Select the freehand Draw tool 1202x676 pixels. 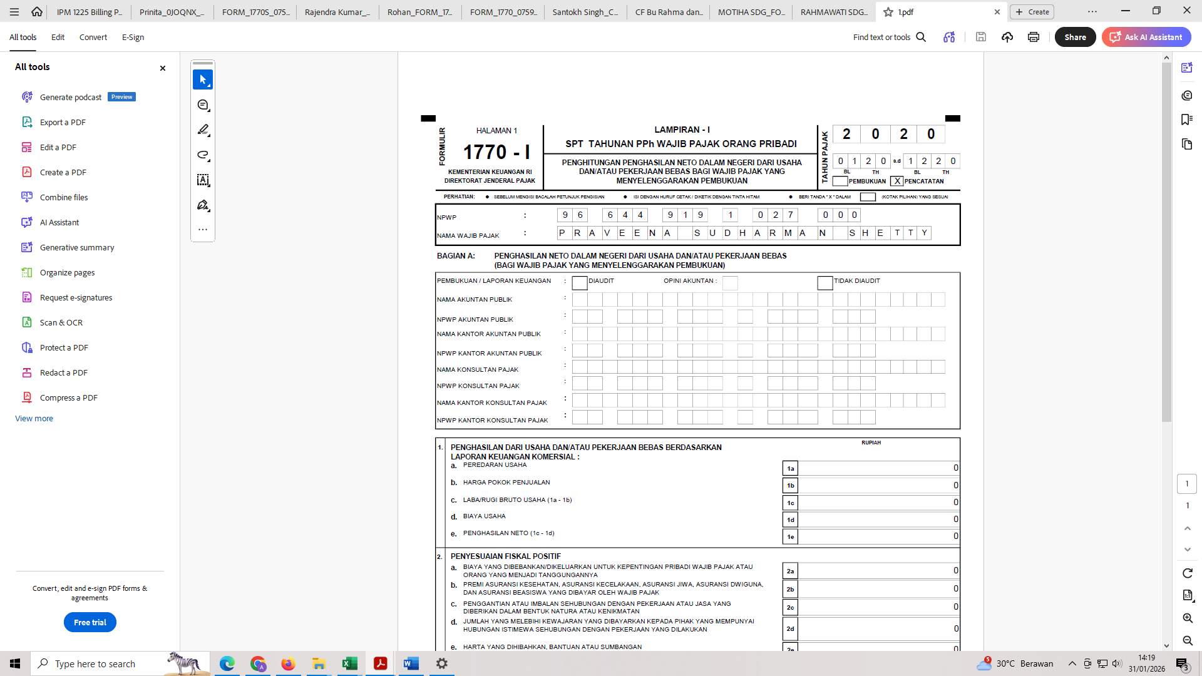click(203, 155)
